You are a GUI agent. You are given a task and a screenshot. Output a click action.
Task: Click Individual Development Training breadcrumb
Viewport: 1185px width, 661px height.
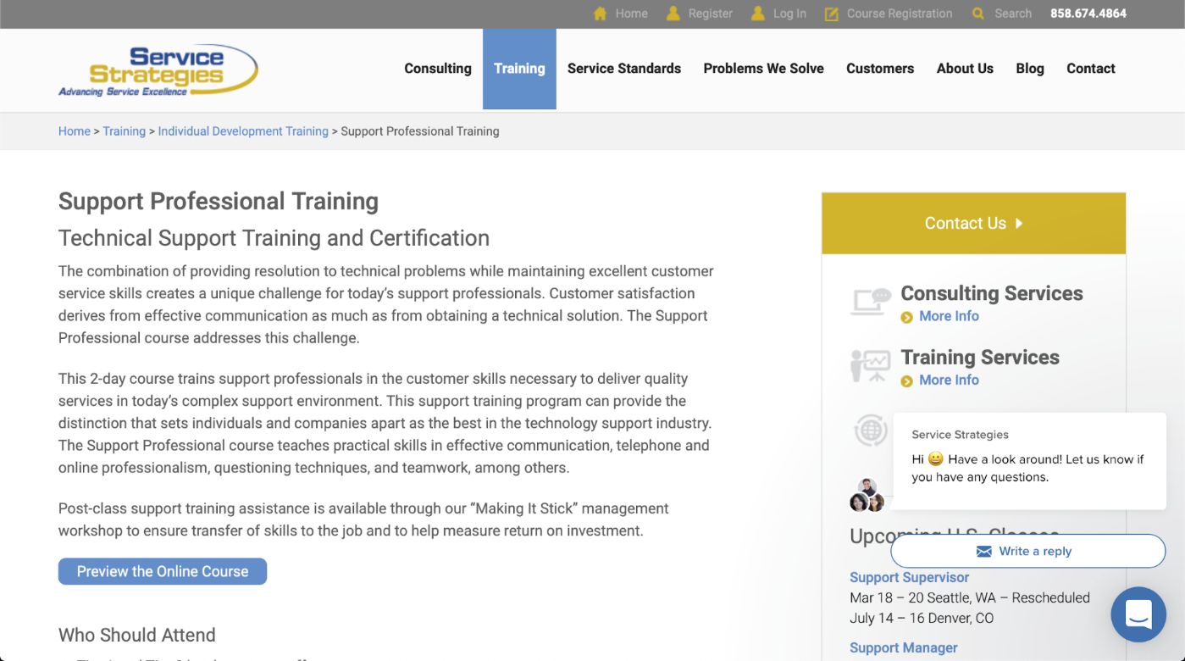pos(243,131)
